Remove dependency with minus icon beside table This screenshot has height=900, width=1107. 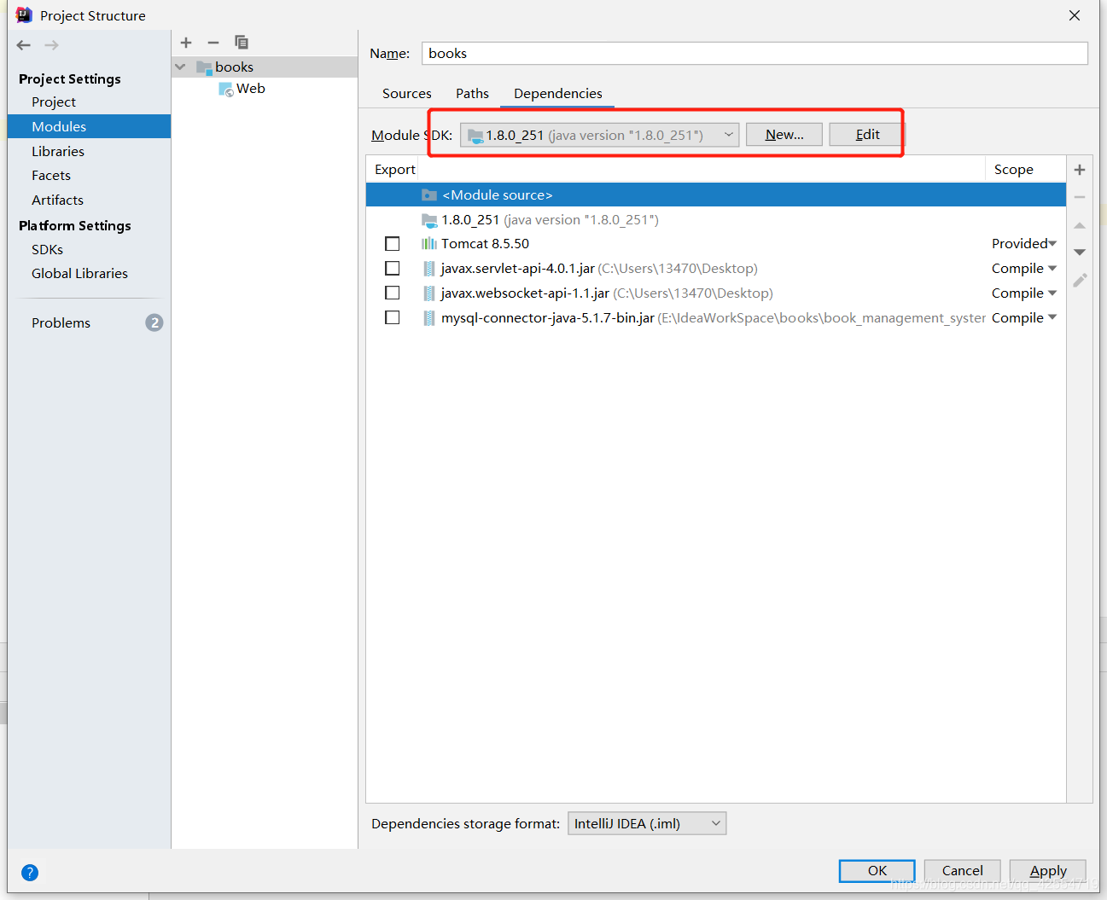pos(1080,197)
